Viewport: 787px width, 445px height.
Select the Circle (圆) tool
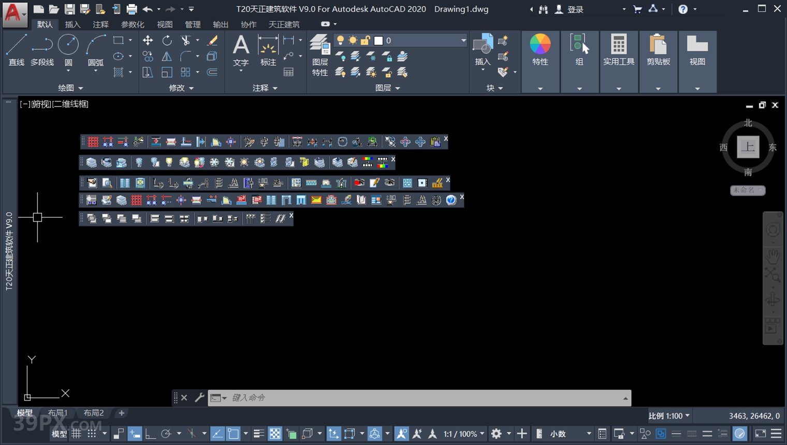(x=68, y=50)
